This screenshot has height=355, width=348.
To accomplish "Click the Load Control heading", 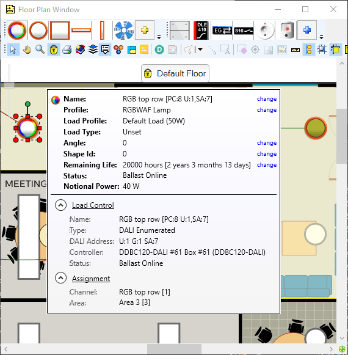I will click(x=93, y=205).
